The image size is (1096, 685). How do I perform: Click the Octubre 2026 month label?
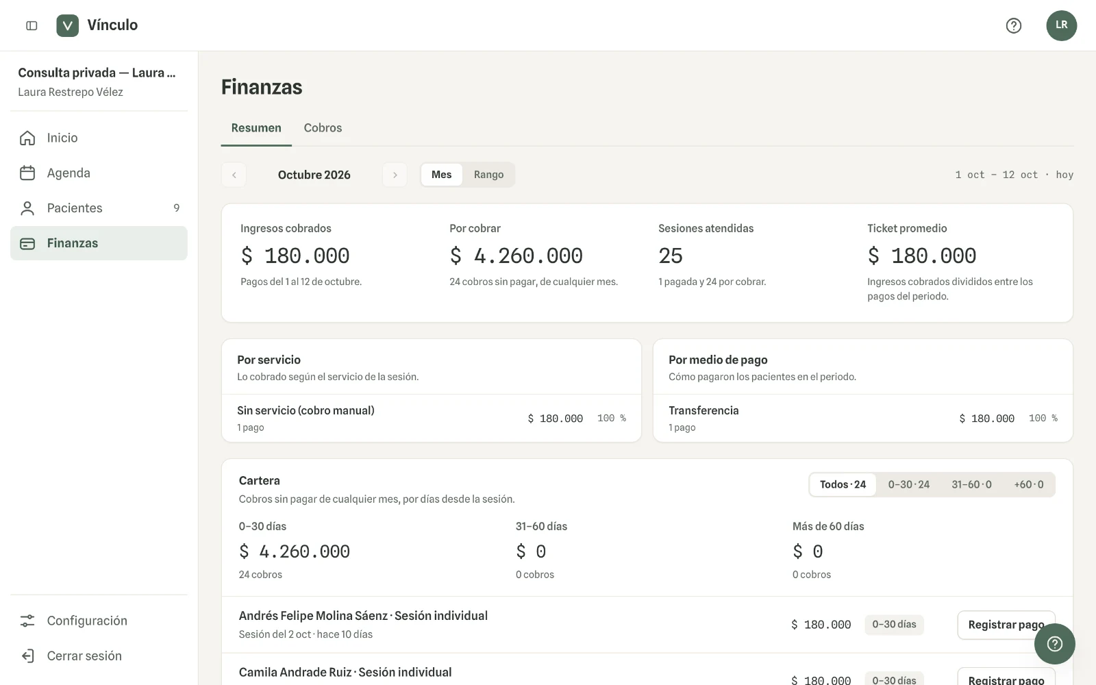(314, 175)
